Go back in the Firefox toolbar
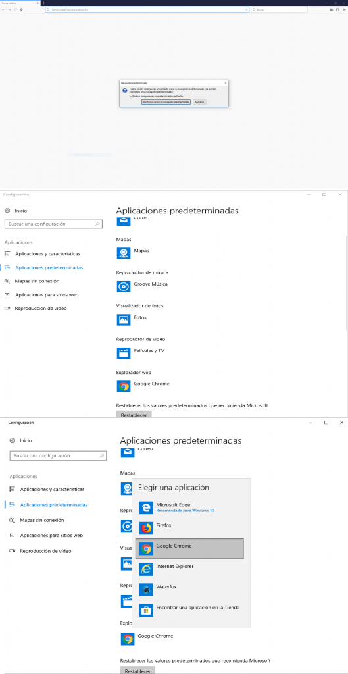Viewport: 348px width, 674px height. click(x=4, y=9)
